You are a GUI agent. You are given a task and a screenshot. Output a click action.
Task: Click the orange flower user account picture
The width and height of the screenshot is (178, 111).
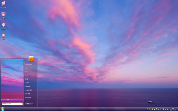pyautogui.click(x=31, y=59)
